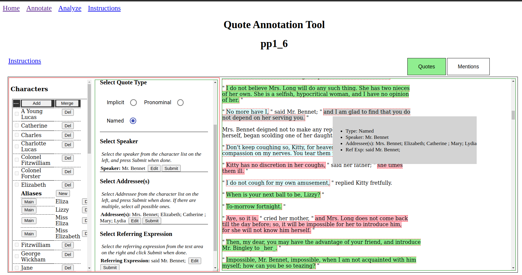Click the 'I do not believe Mrs. Long' quote

[x=316, y=94]
